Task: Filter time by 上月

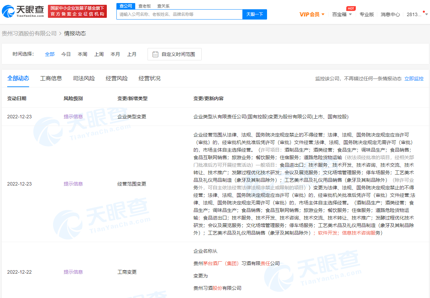Action: pyautogui.click(x=132, y=54)
